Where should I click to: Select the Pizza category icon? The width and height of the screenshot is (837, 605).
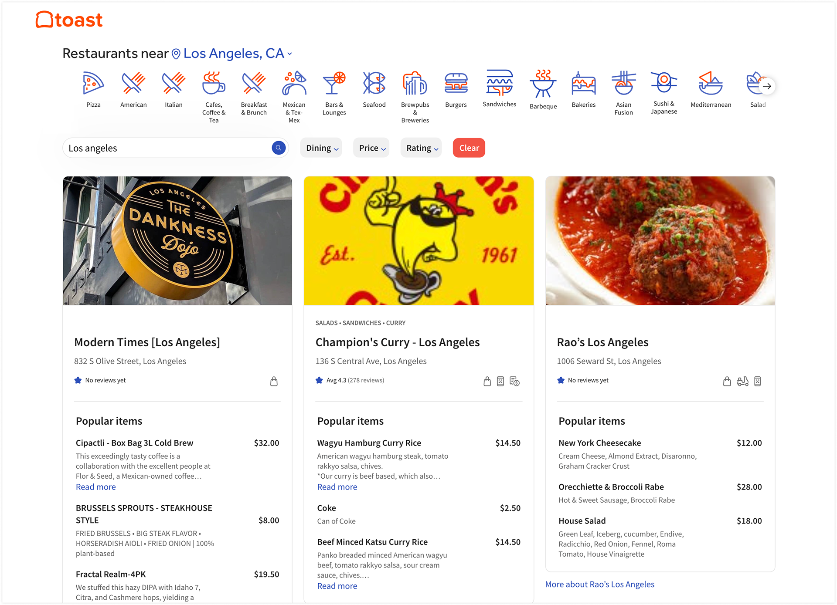[93, 83]
